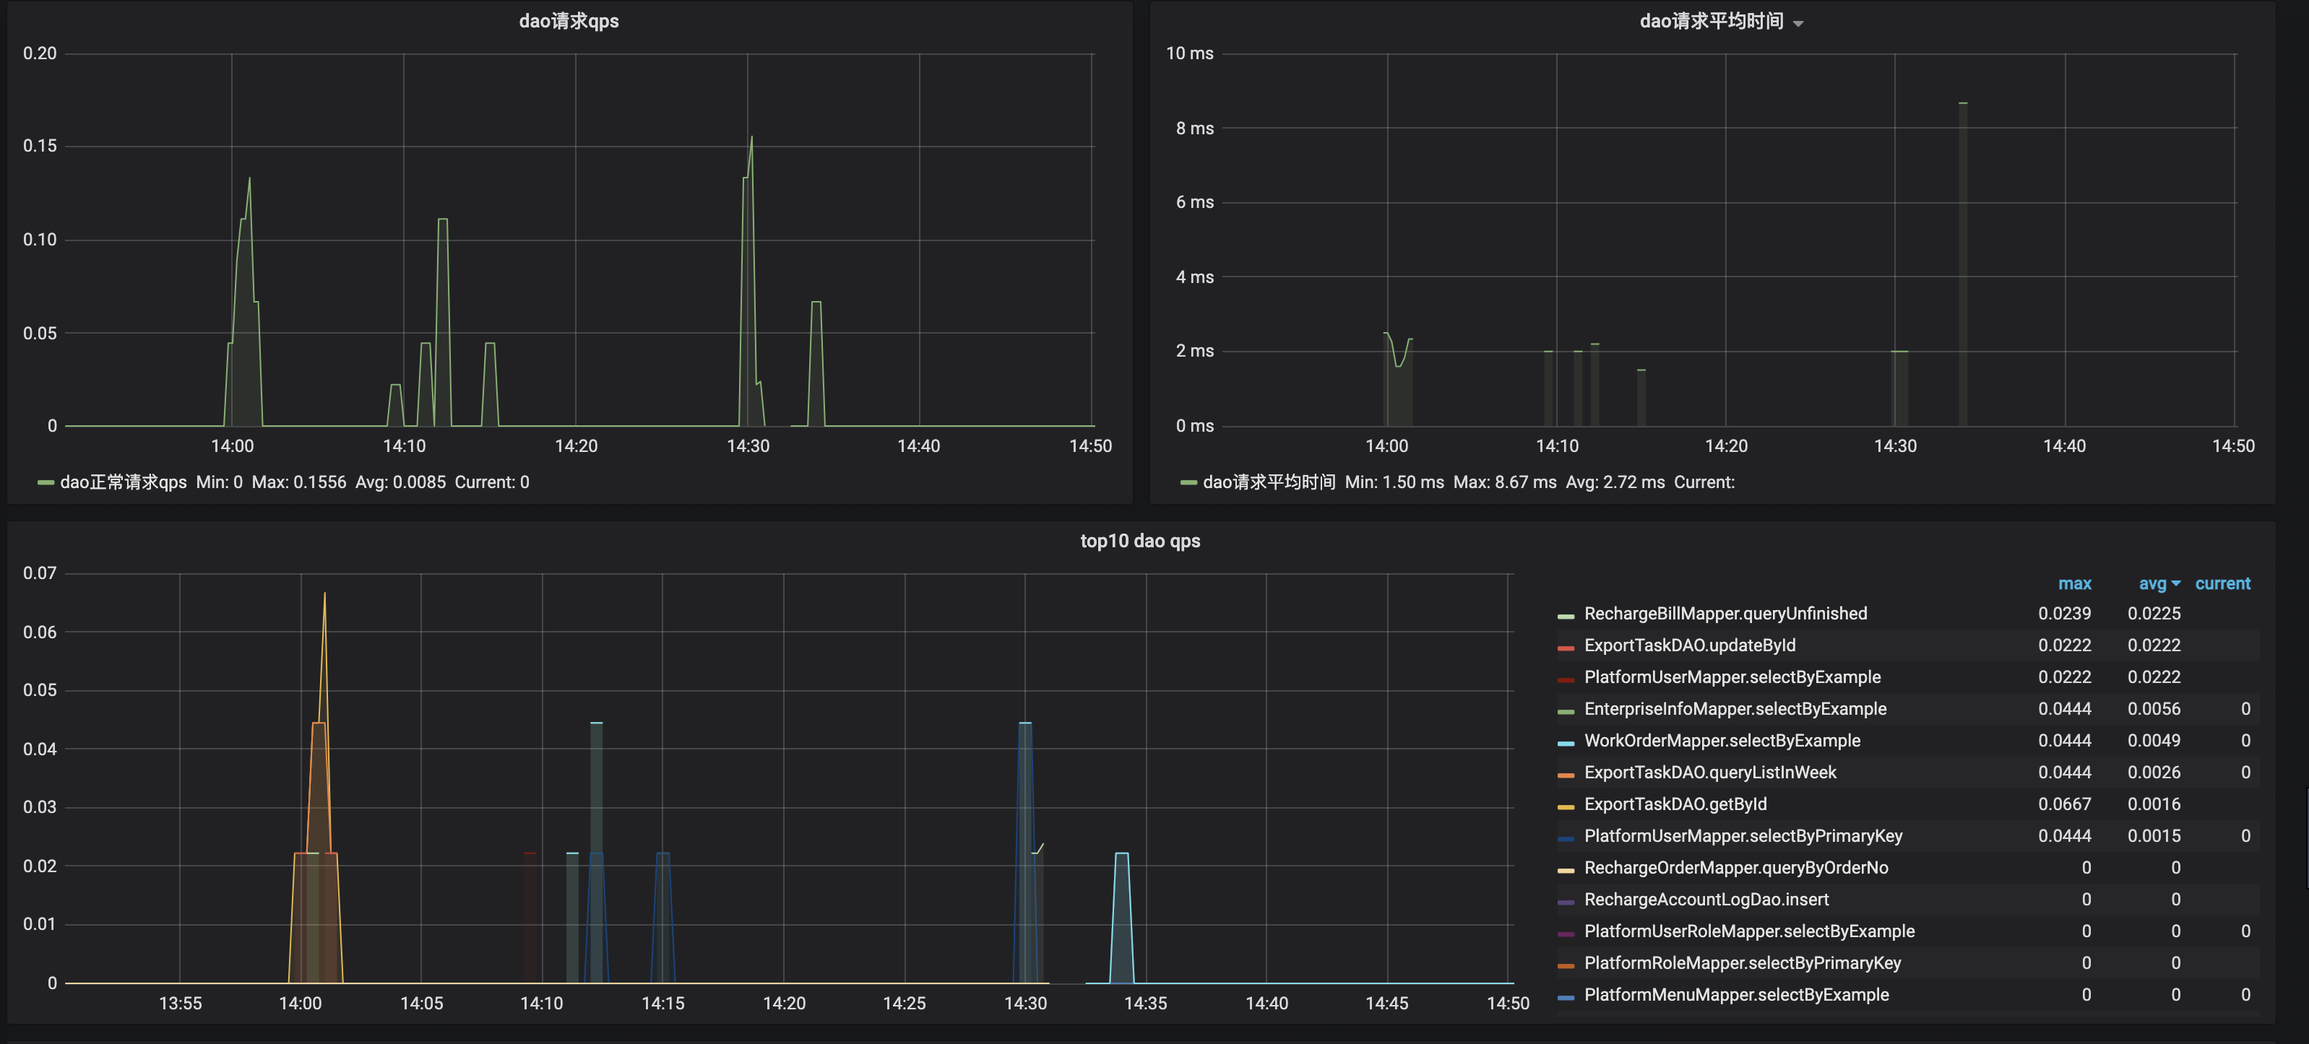Screen dimensions: 2309x1044
Task: Sort the legend by the current column
Action: pos(2223,583)
